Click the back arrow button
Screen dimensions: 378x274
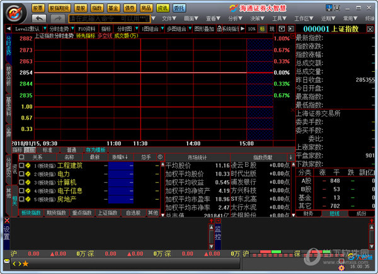click(x=39, y=18)
